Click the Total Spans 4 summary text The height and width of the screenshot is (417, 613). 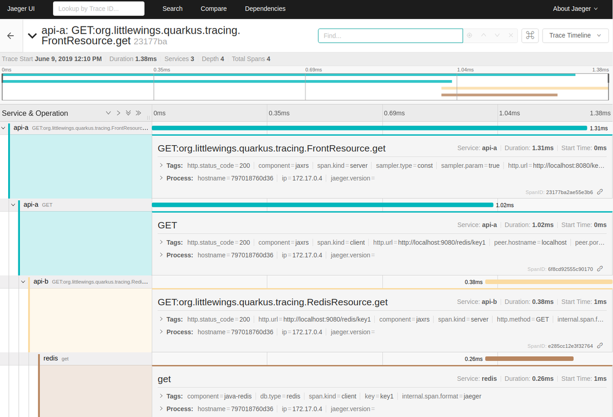(x=251, y=59)
